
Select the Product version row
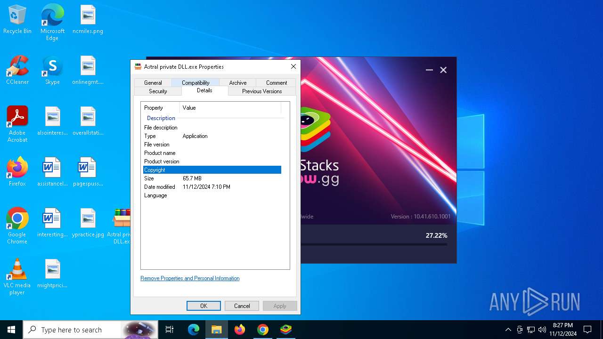pyautogui.click(x=212, y=161)
